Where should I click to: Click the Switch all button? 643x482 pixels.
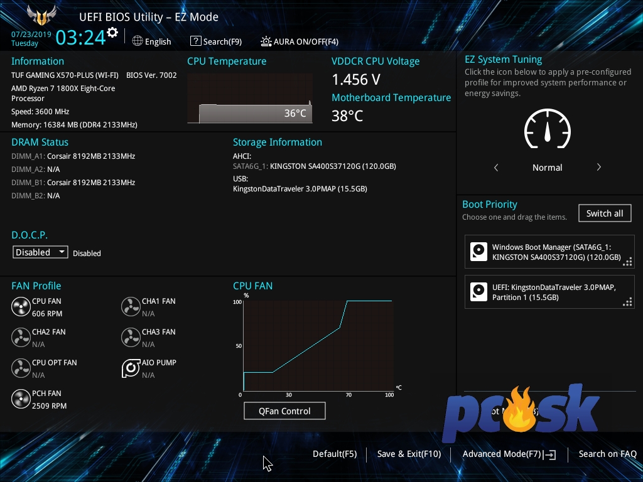[605, 213]
